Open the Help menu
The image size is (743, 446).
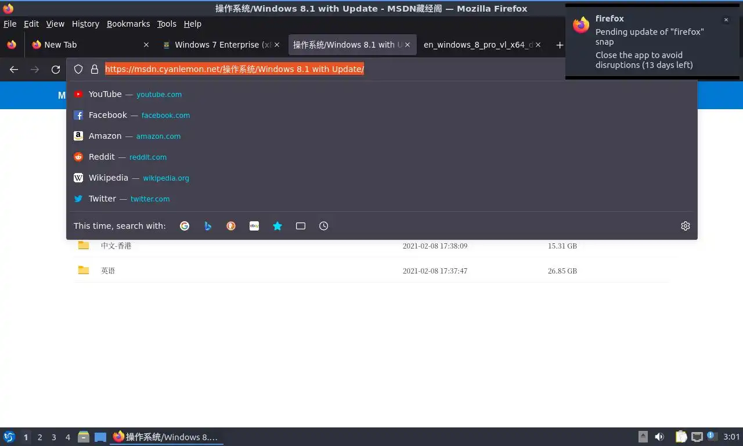192,24
